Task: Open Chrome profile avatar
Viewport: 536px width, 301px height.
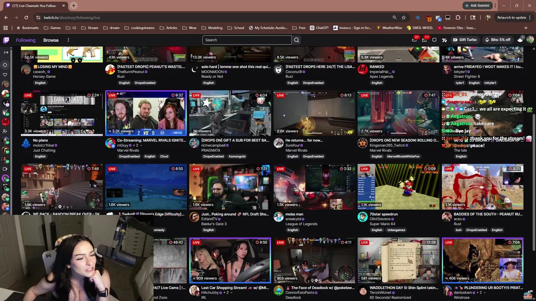Action: click(488, 18)
